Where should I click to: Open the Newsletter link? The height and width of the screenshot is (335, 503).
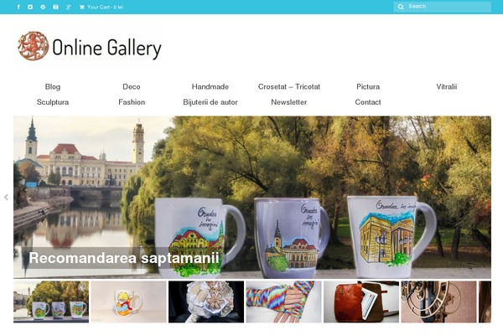[x=289, y=102]
